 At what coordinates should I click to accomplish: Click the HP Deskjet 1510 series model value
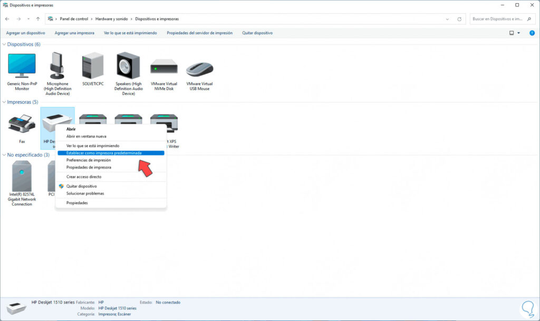(x=118, y=308)
